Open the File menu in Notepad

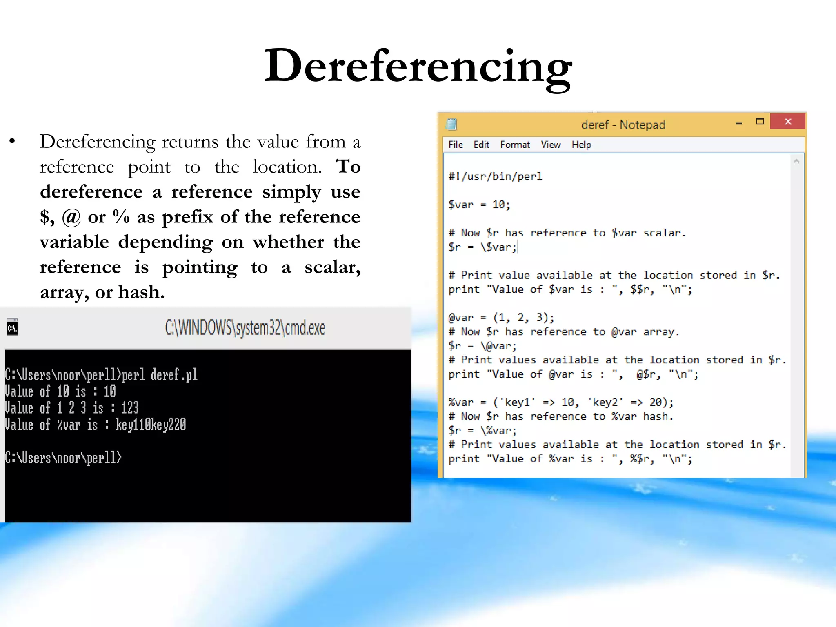tap(455, 145)
